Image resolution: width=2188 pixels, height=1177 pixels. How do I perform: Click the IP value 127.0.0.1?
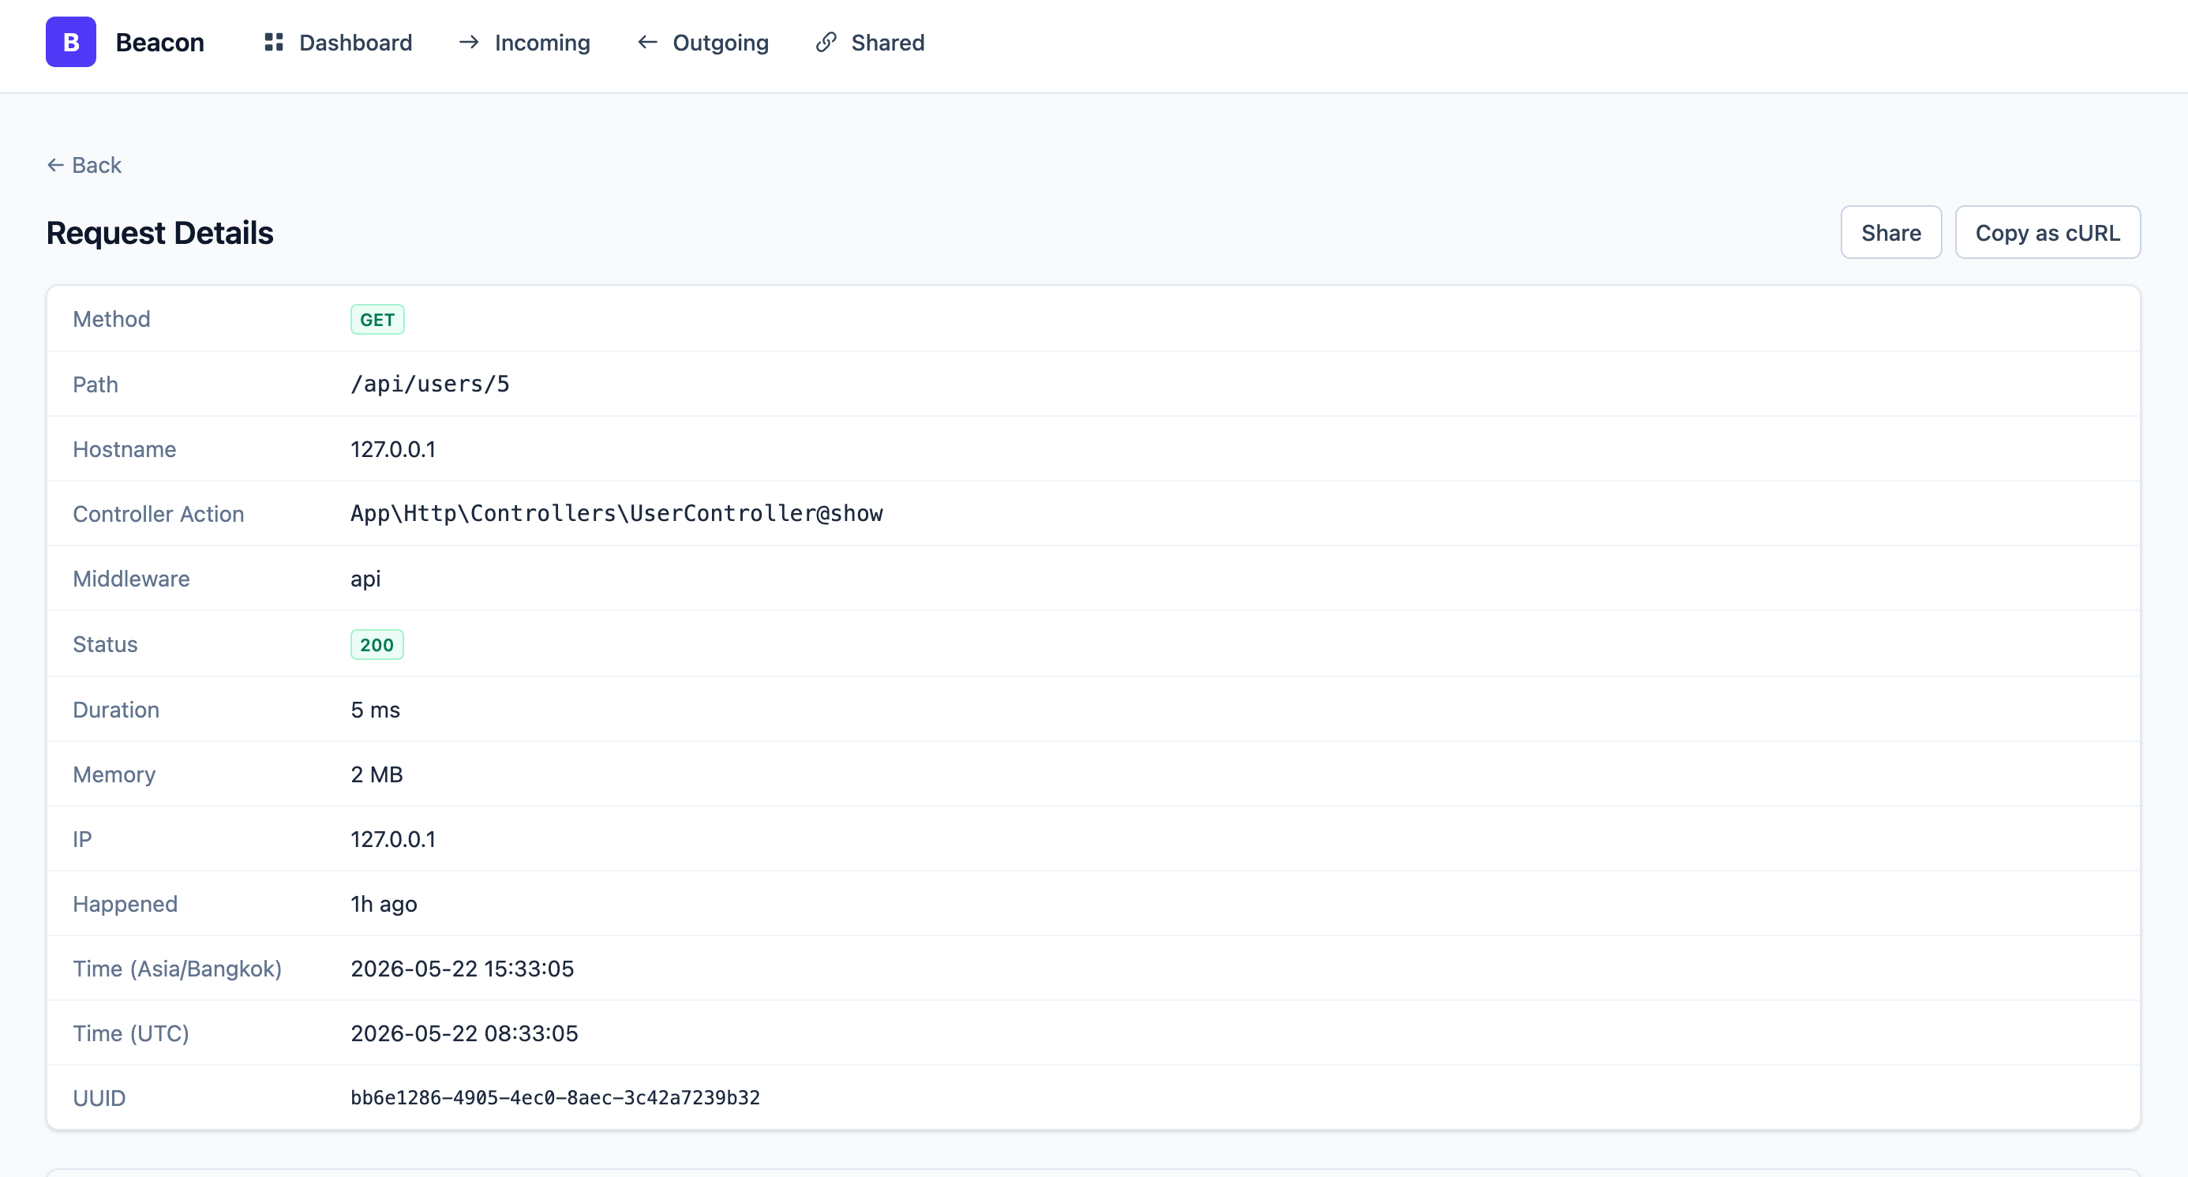pos(393,839)
